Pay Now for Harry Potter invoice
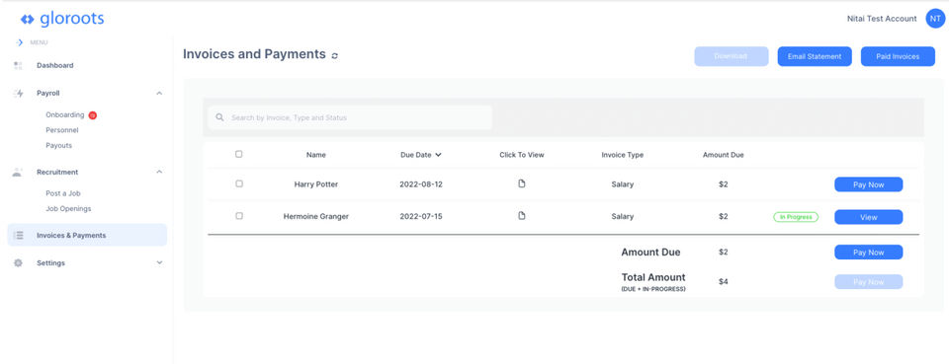949x364 pixels. [869, 184]
